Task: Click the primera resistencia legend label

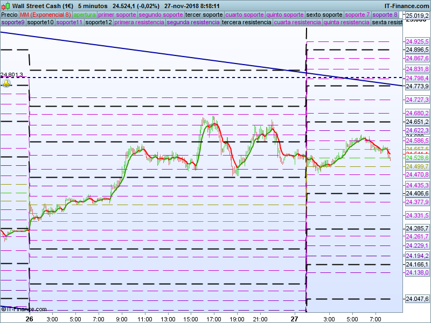Action: 140,23
